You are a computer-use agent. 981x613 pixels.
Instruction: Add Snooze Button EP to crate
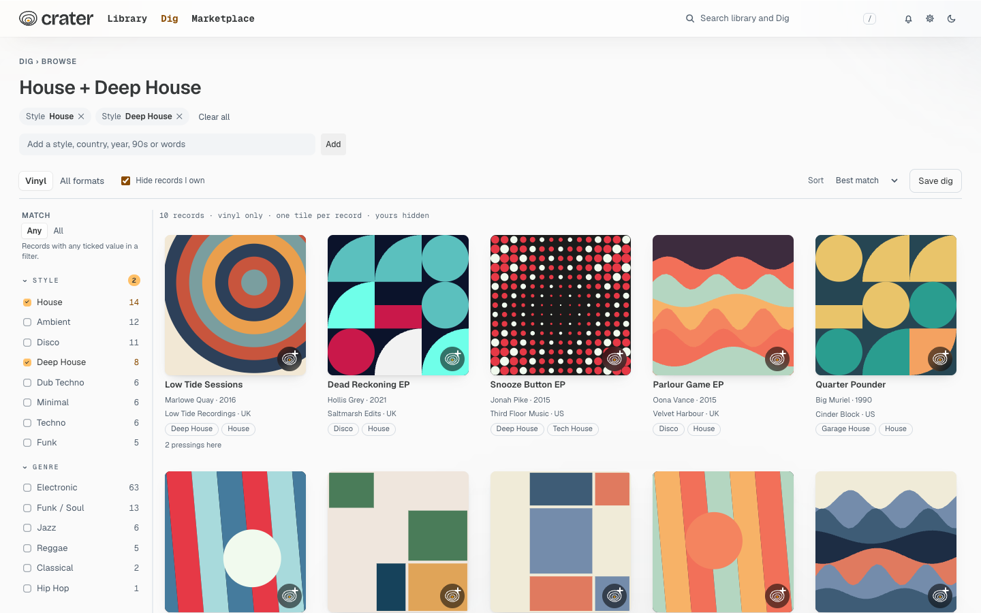pyautogui.click(x=615, y=359)
